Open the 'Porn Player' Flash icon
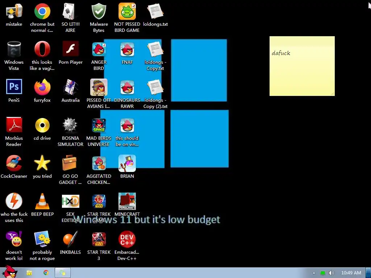 [70, 49]
